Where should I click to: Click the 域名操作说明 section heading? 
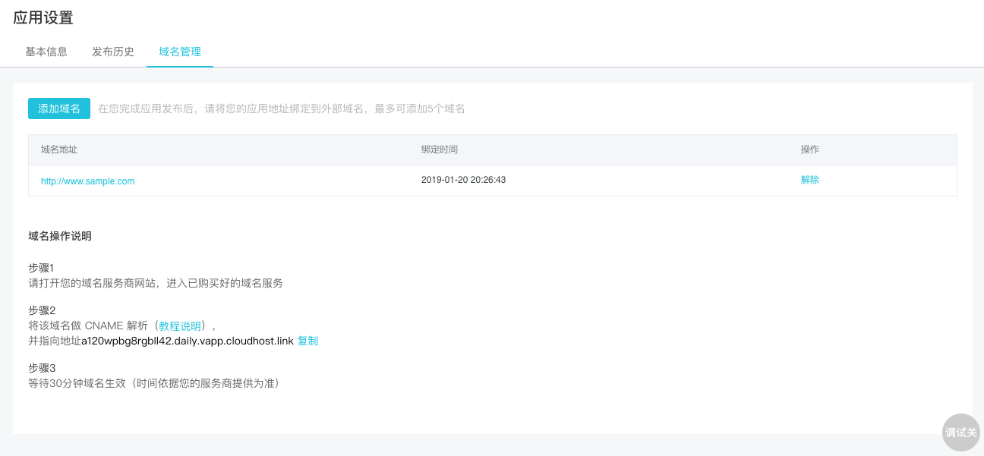pos(60,236)
